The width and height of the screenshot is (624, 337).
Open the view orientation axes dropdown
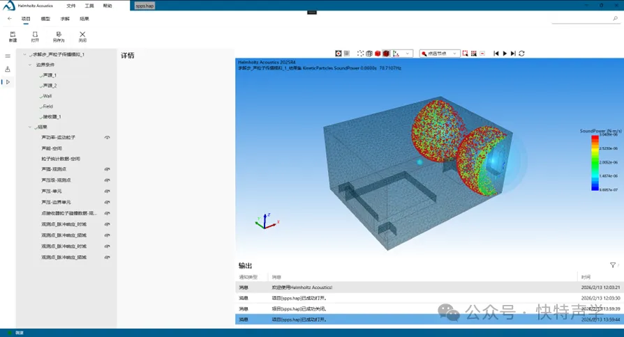click(407, 53)
